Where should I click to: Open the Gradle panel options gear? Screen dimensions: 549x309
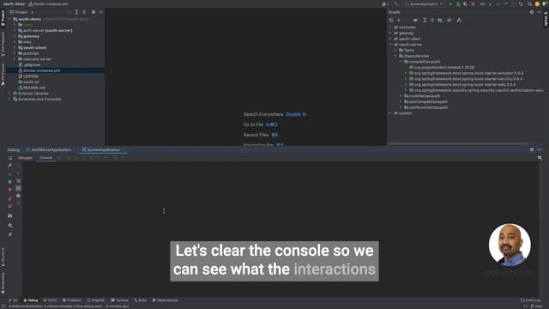point(532,12)
